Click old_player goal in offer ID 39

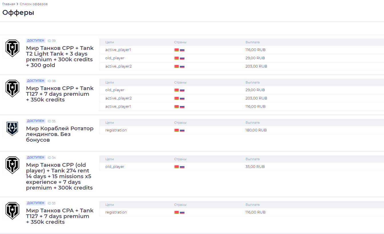[115, 58]
